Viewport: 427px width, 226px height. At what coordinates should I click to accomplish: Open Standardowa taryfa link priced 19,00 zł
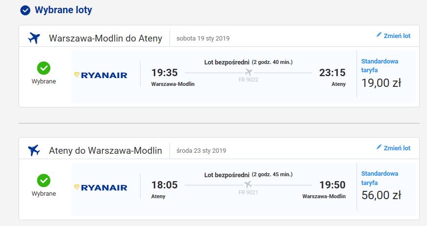pos(380,66)
